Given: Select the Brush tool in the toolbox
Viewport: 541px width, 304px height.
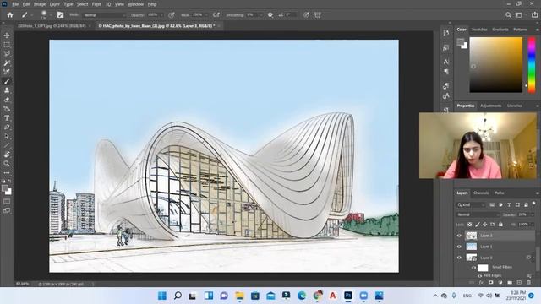Looking at the screenshot, I should click(7, 81).
